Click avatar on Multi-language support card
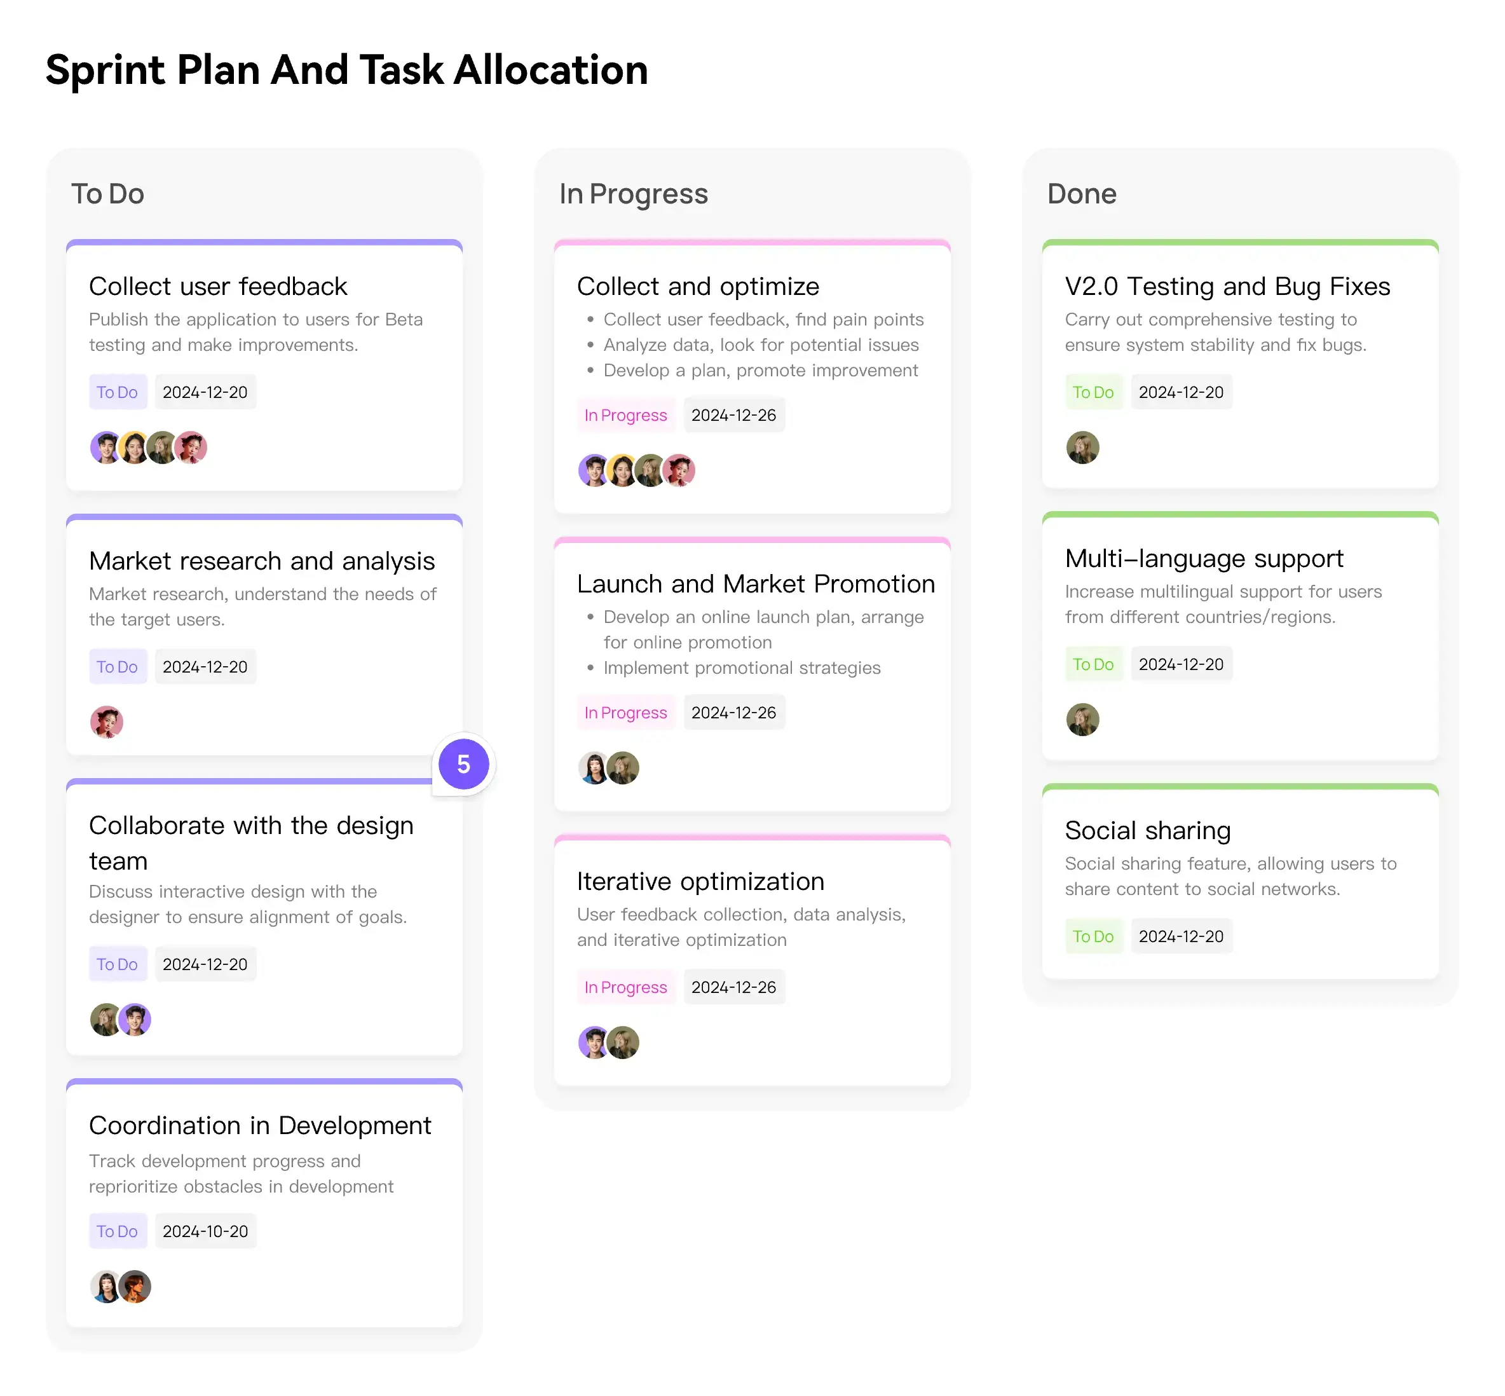Screen dimensions: 1505x1396 (1082, 719)
